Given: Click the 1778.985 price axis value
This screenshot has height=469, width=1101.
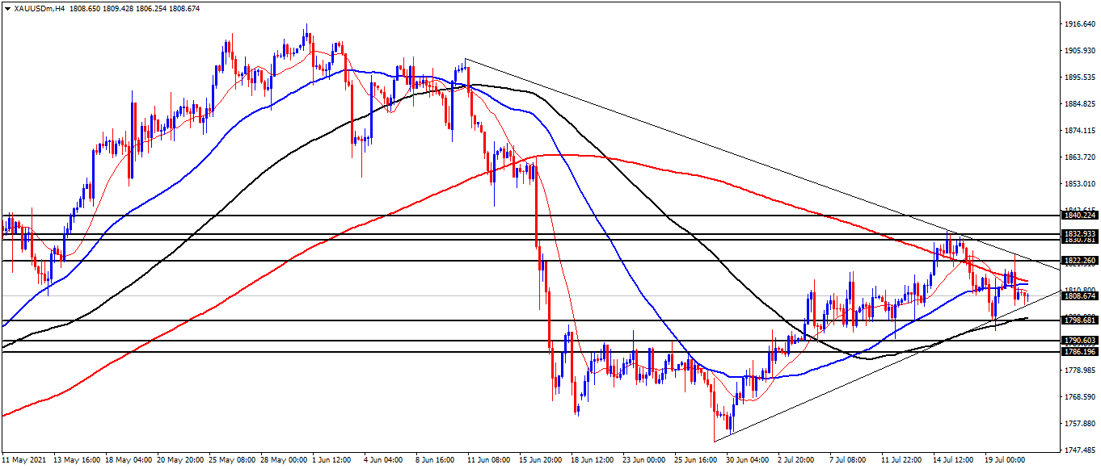Looking at the screenshot, I should click(1081, 371).
